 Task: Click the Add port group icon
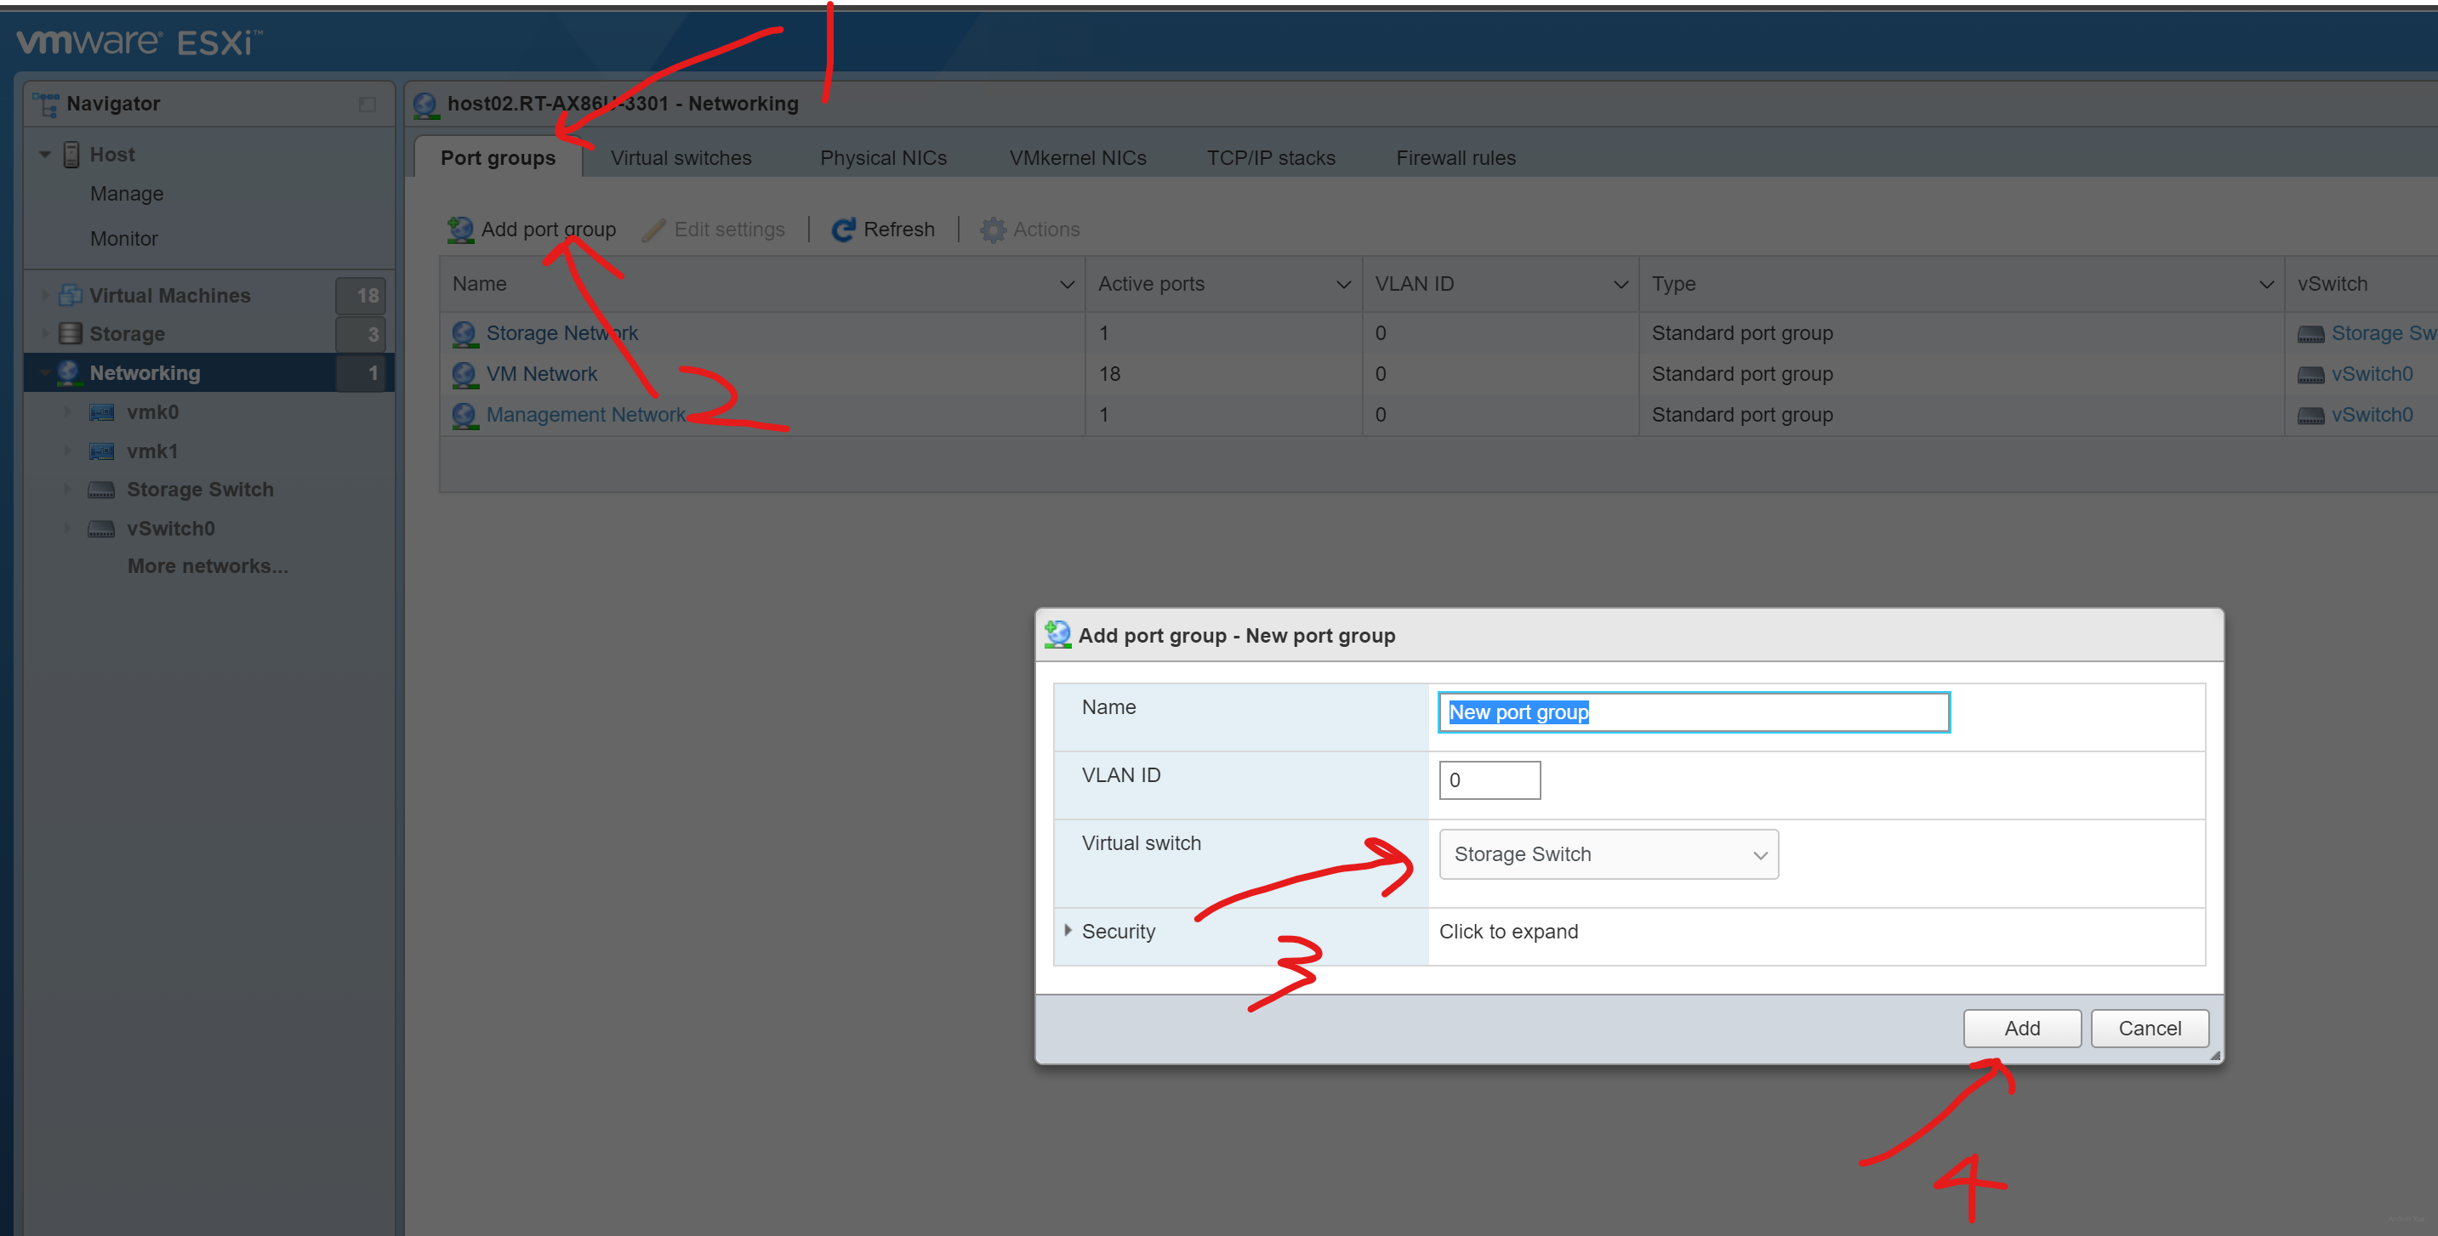click(460, 230)
